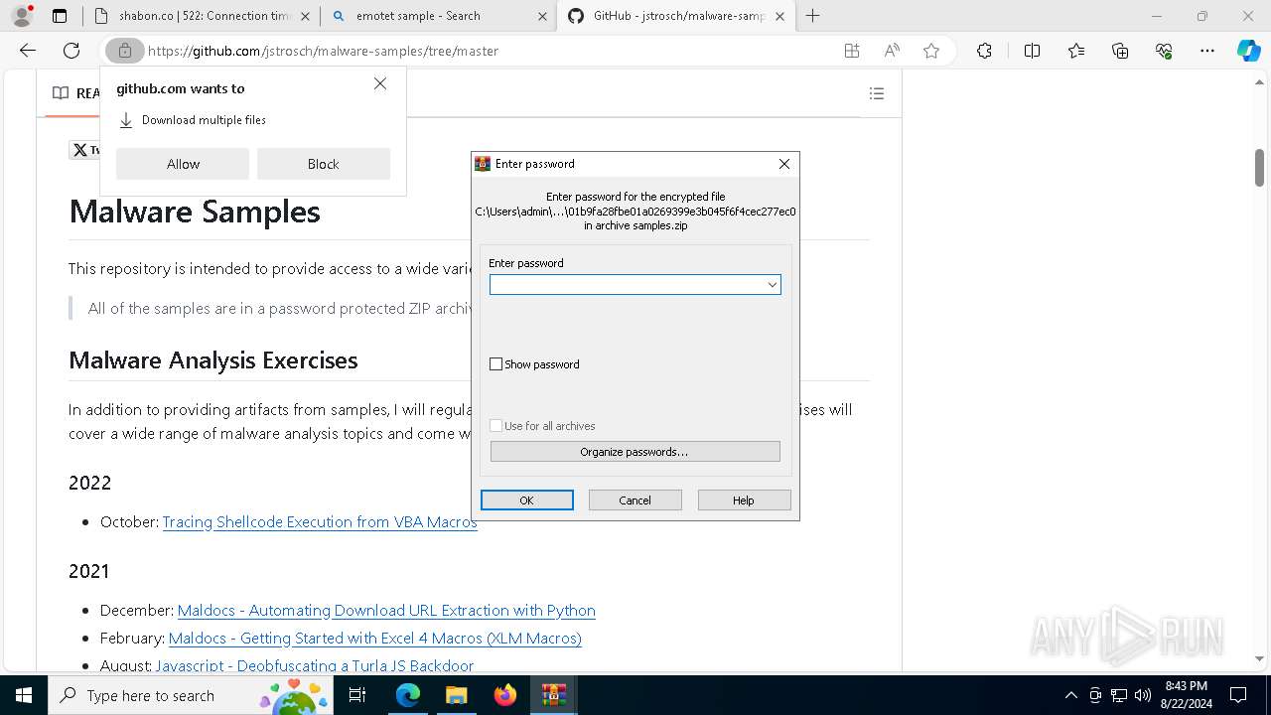Block multiple file downloads
The height and width of the screenshot is (715, 1271).
coord(323,164)
